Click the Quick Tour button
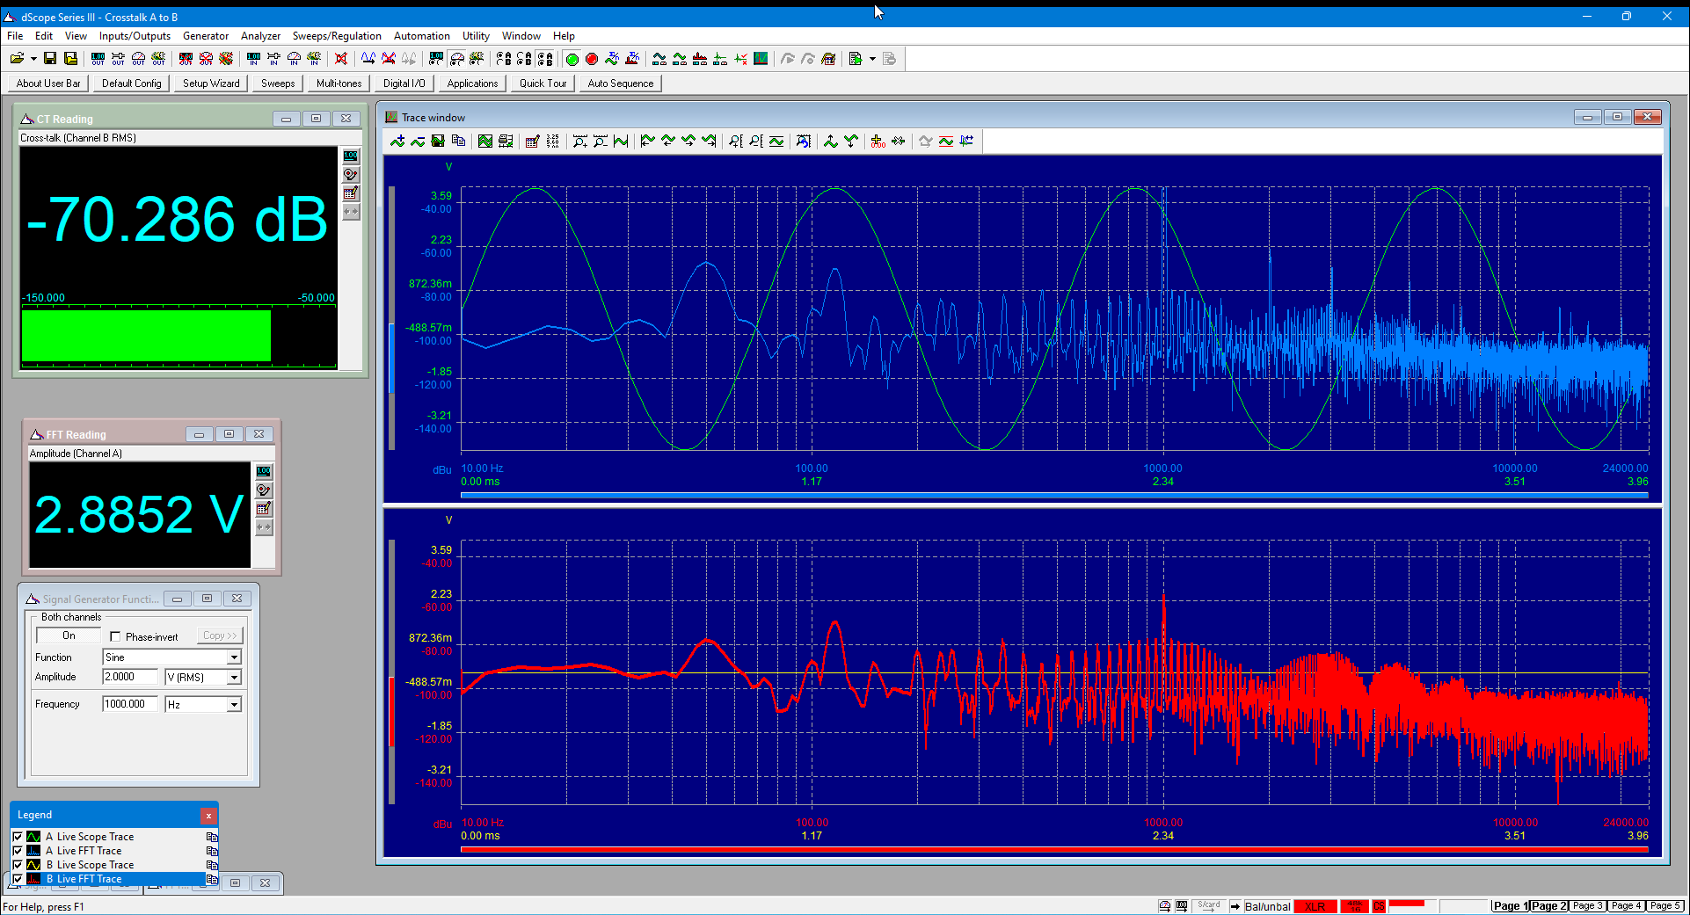Viewport: 1690px width, 915px height. [543, 84]
